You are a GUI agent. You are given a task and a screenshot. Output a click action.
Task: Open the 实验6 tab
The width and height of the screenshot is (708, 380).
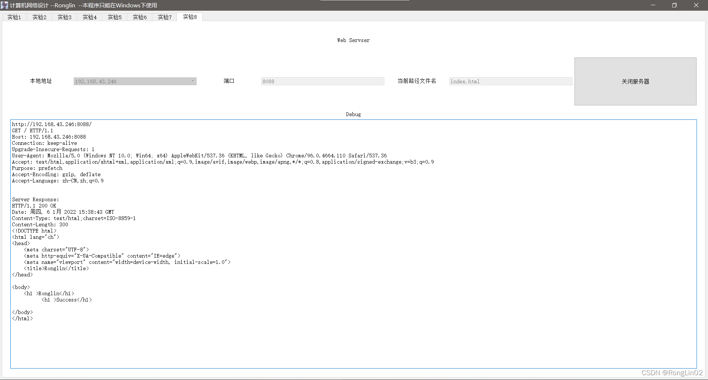(x=140, y=17)
